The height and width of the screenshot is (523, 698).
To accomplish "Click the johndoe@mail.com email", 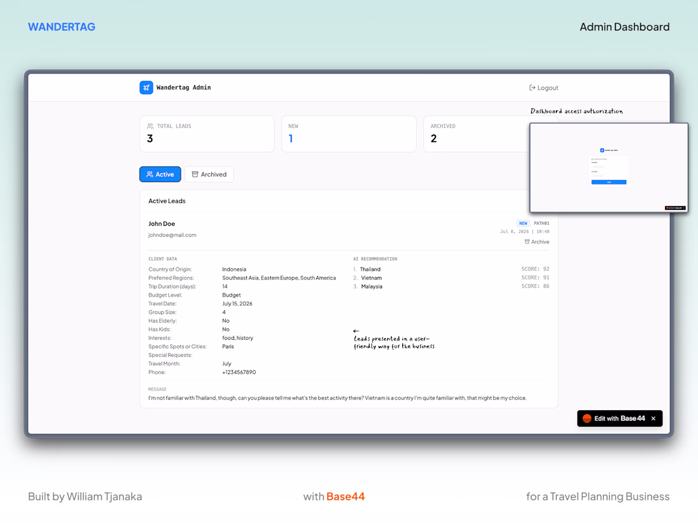I will [x=172, y=235].
